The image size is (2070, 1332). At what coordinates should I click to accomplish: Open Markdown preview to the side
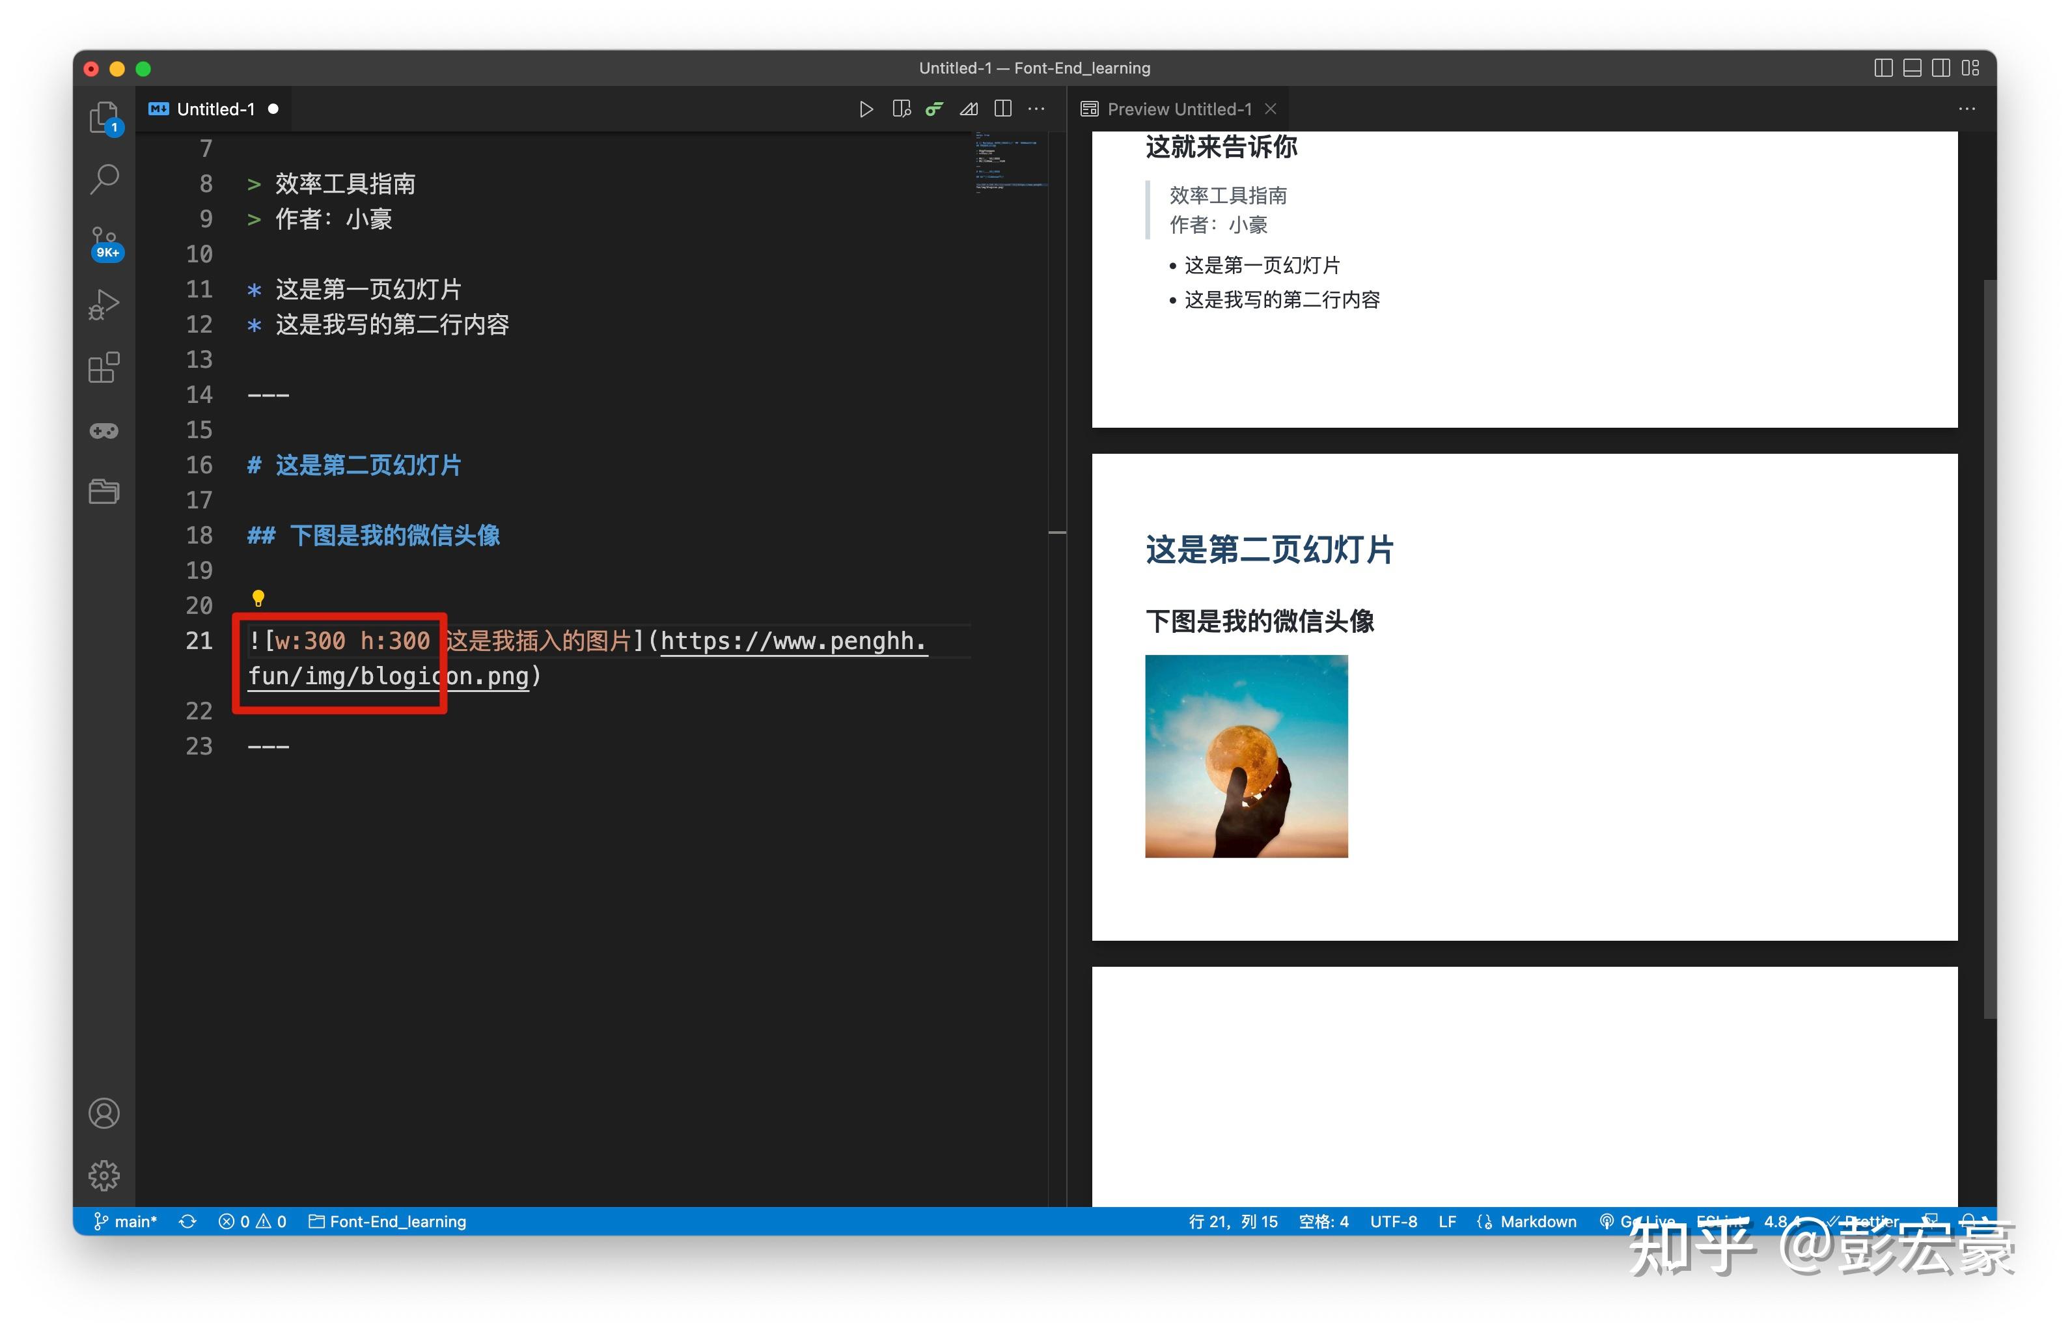click(x=902, y=109)
